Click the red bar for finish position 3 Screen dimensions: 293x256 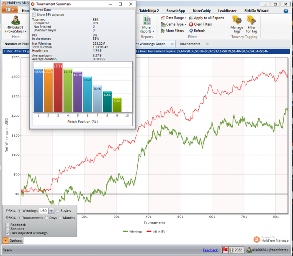58,88
